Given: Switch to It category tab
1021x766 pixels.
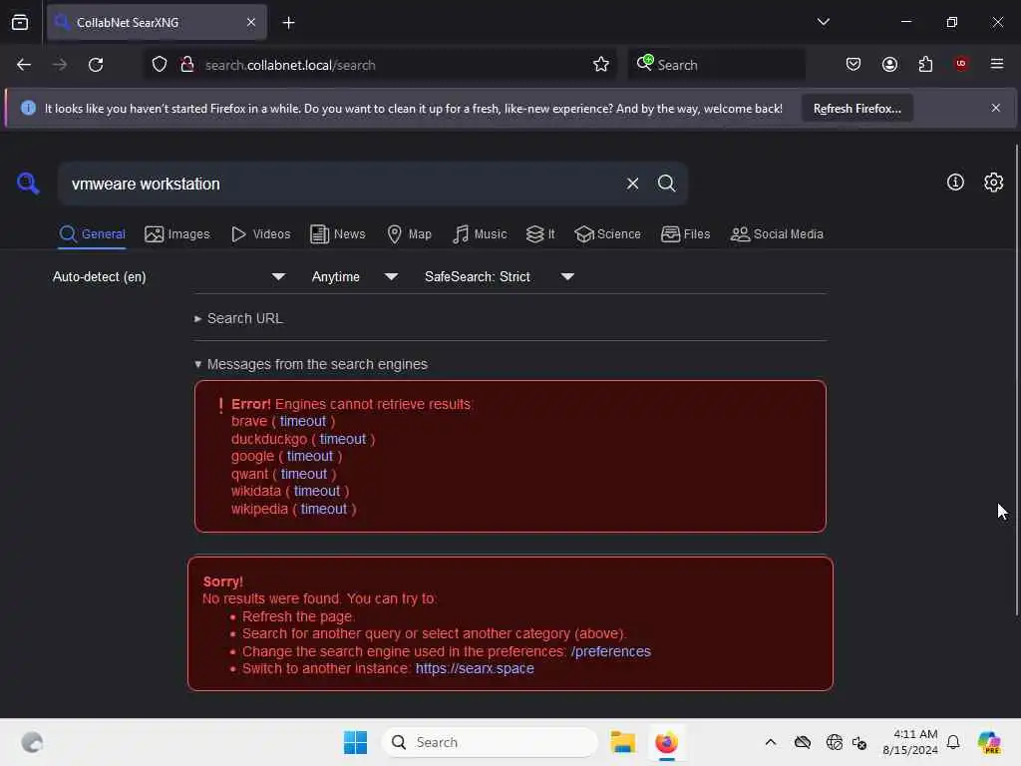Looking at the screenshot, I should point(540,234).
